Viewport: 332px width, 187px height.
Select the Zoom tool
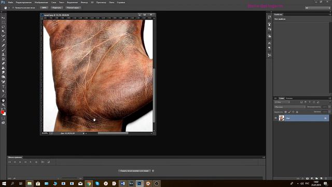[x=3, y=105]
